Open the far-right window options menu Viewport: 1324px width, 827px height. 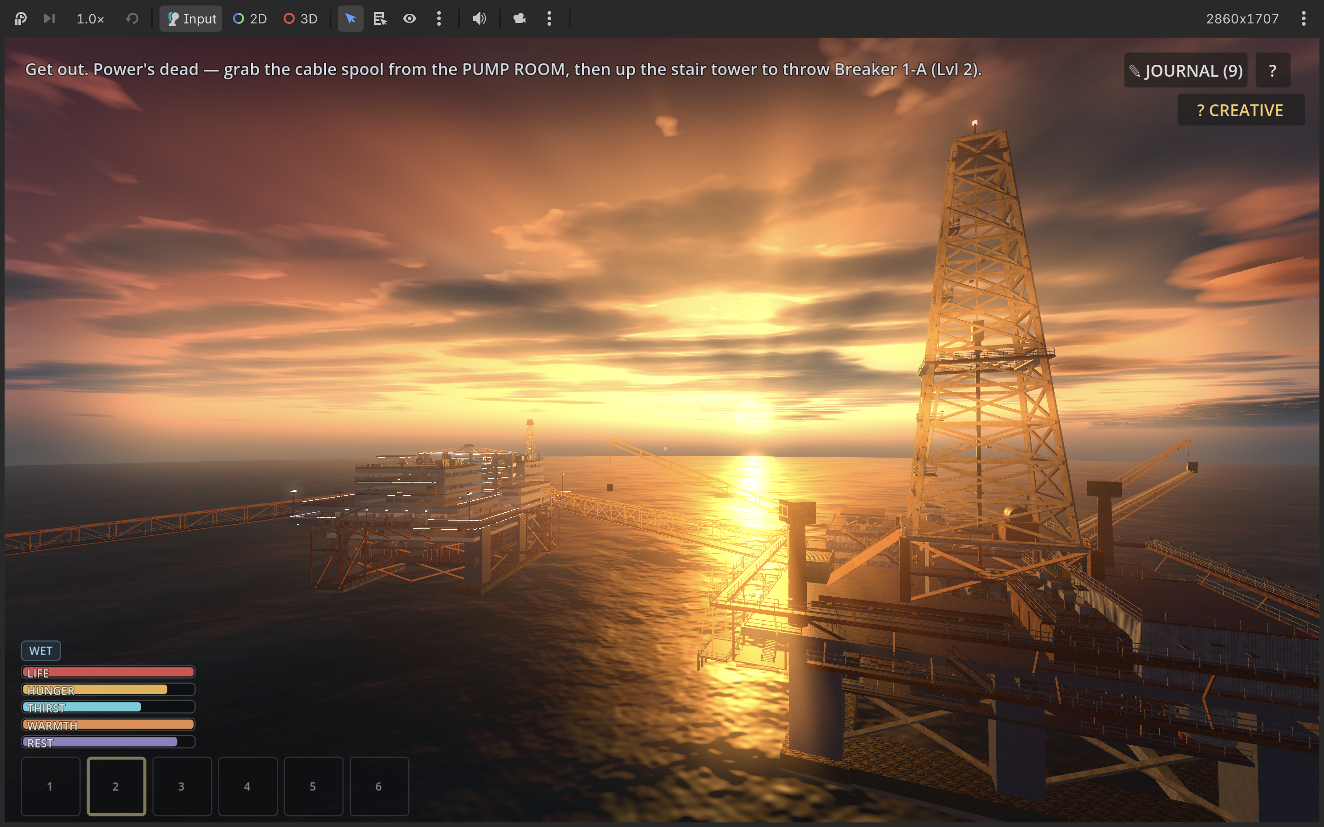pos(1304,18)
